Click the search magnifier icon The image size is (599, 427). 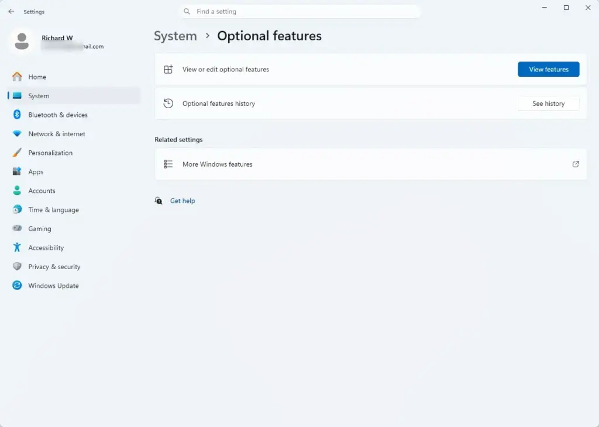point(187,12)
